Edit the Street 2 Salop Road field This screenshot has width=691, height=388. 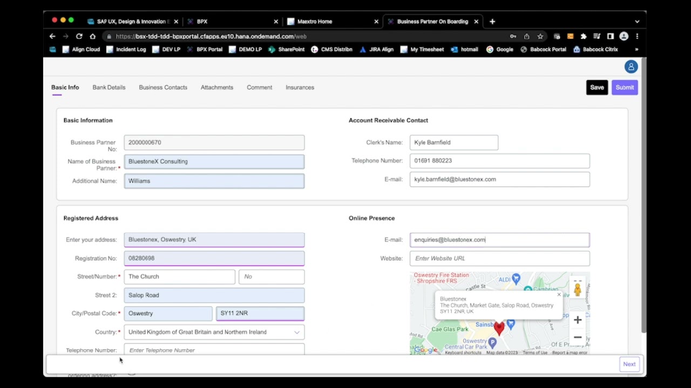(x=214, y=295)
